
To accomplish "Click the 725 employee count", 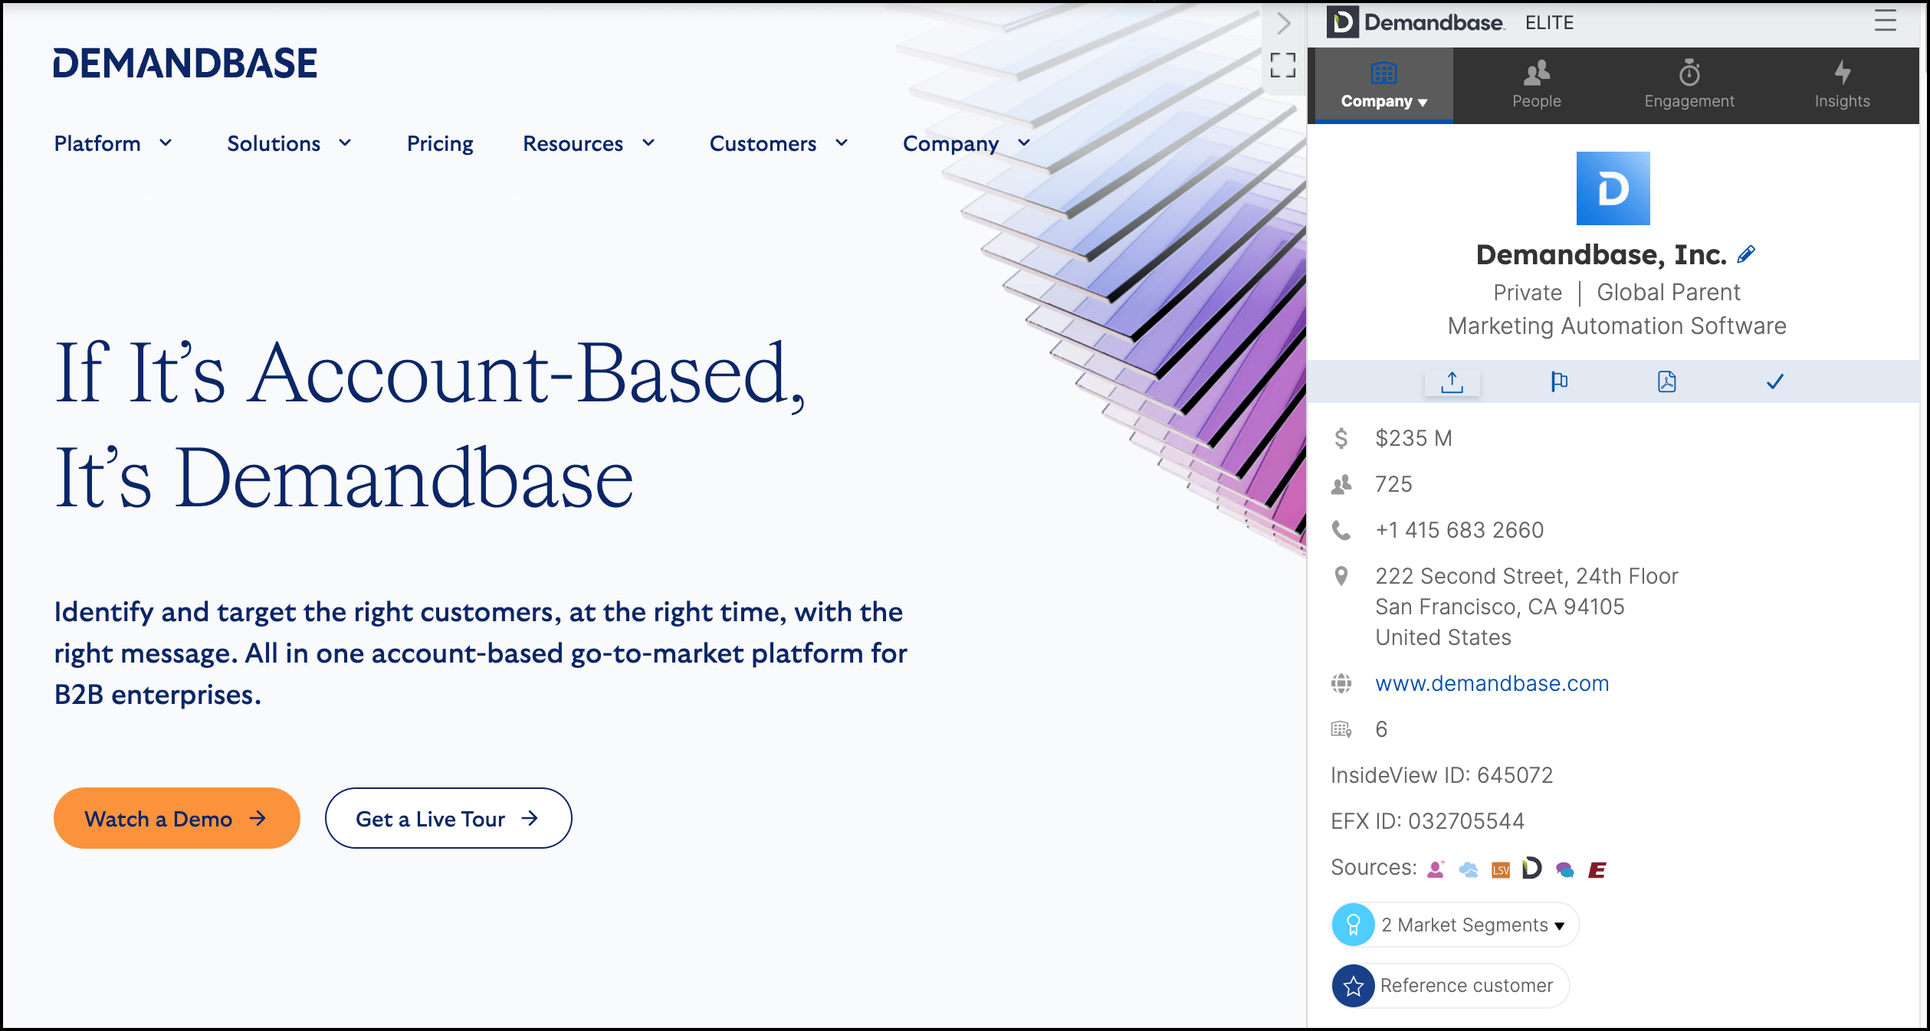I will tap(1393, 484).
